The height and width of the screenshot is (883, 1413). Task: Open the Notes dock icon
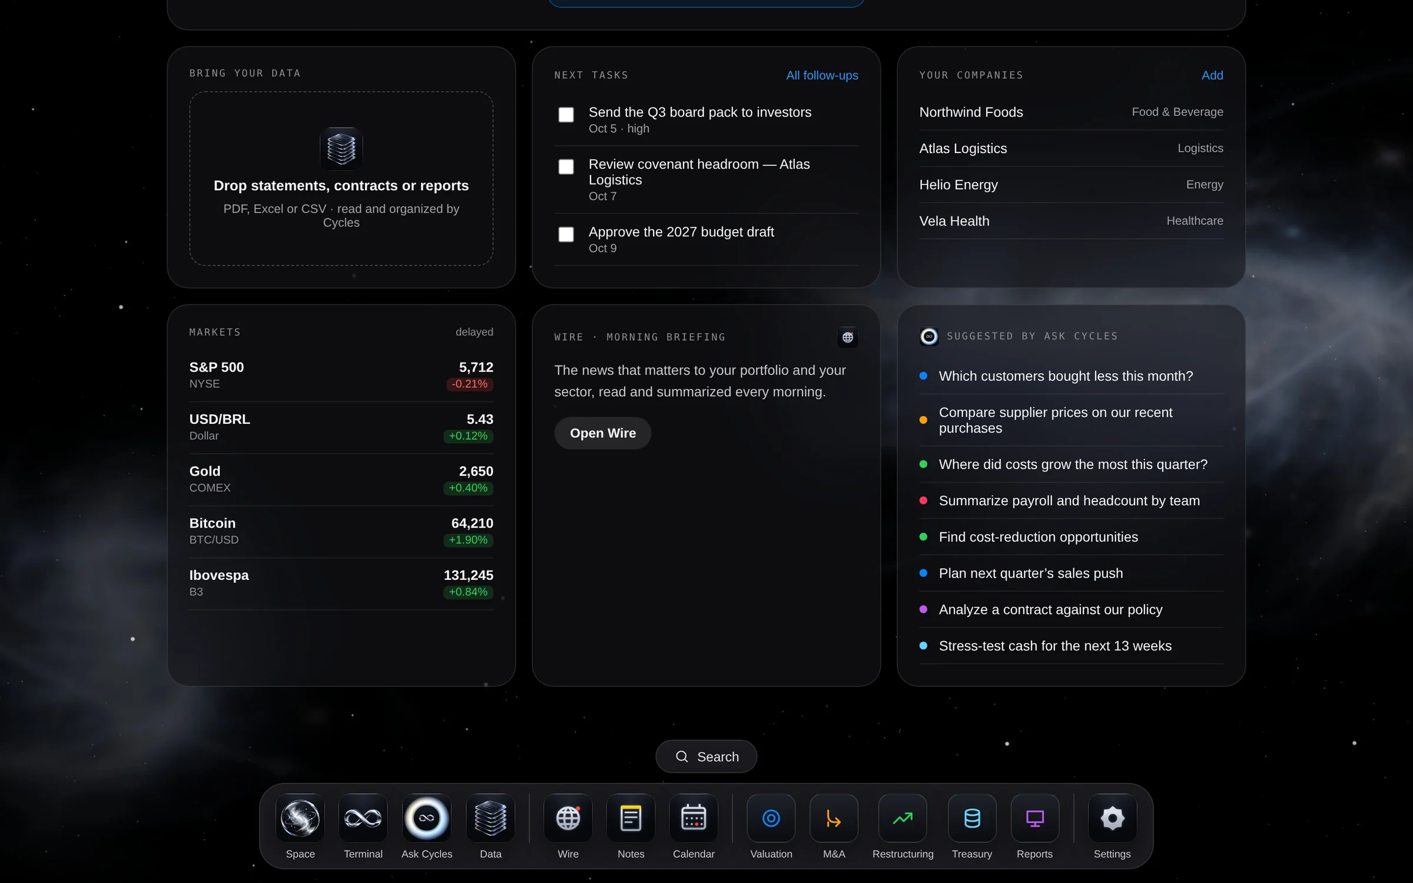point(631,818)
